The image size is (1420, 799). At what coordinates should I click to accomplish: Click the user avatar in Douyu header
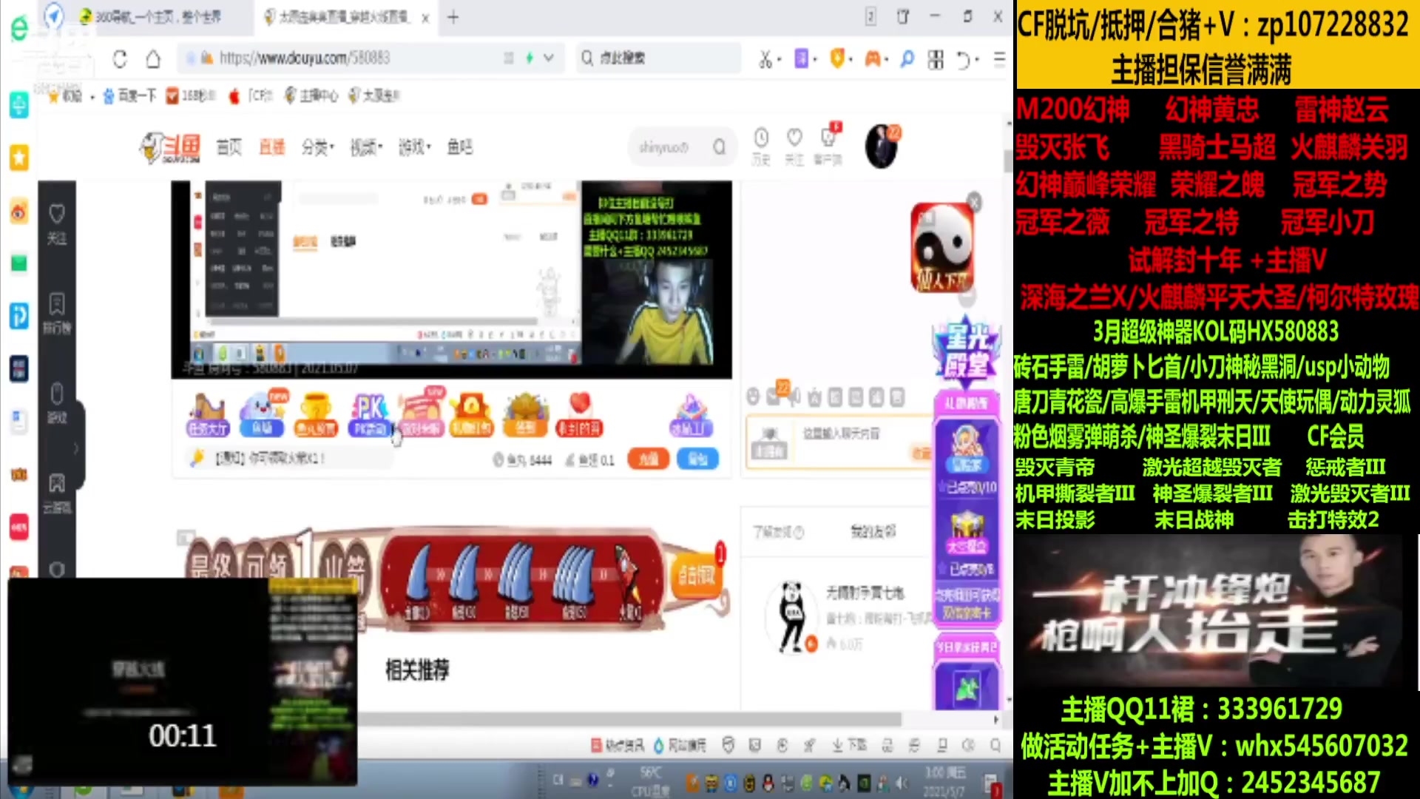pos(881,146)
